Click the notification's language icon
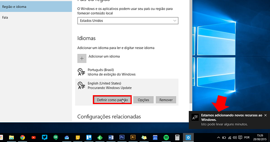 195,118
